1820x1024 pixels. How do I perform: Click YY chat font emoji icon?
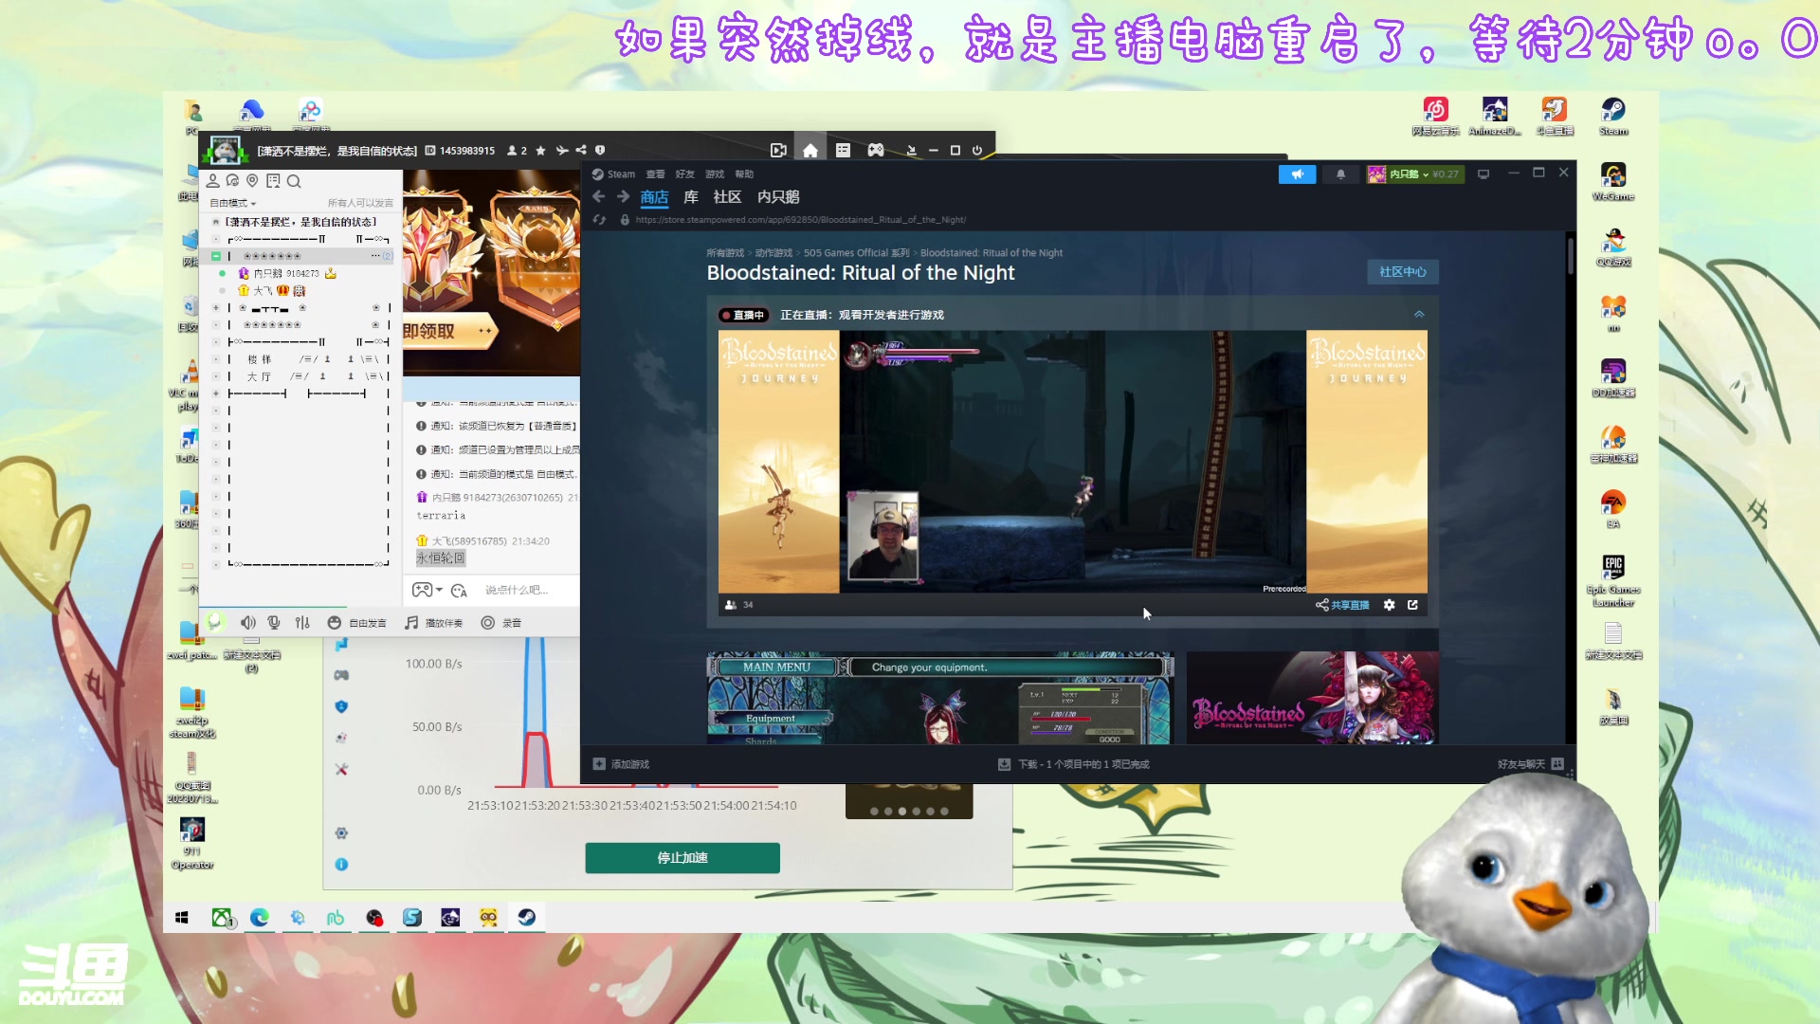(460, 591)
